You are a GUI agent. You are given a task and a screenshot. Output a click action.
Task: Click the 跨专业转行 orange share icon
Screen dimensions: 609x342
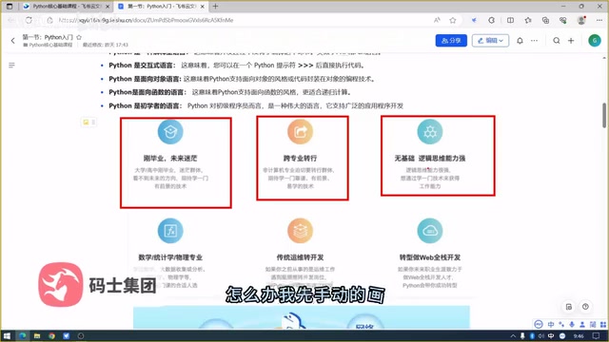pos(300,131)
